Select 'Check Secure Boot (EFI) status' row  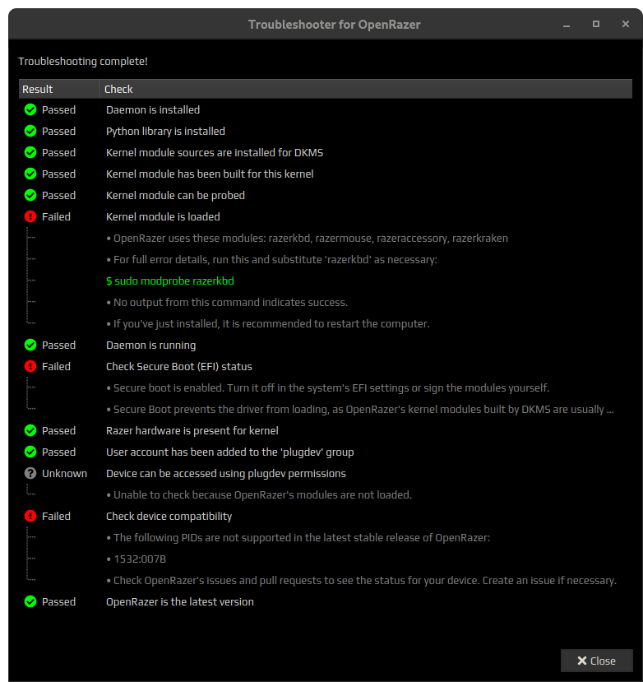179,367
